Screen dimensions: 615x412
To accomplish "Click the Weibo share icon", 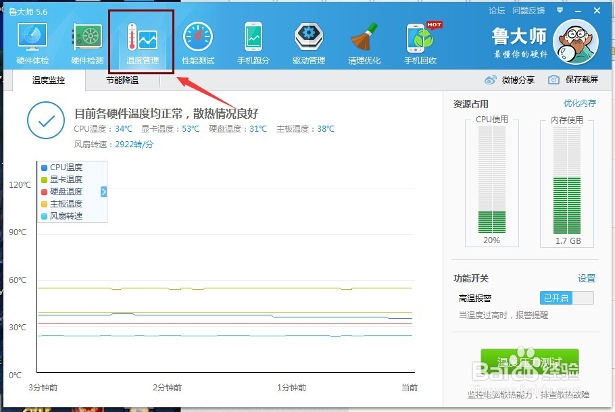I will pos(490,80).
